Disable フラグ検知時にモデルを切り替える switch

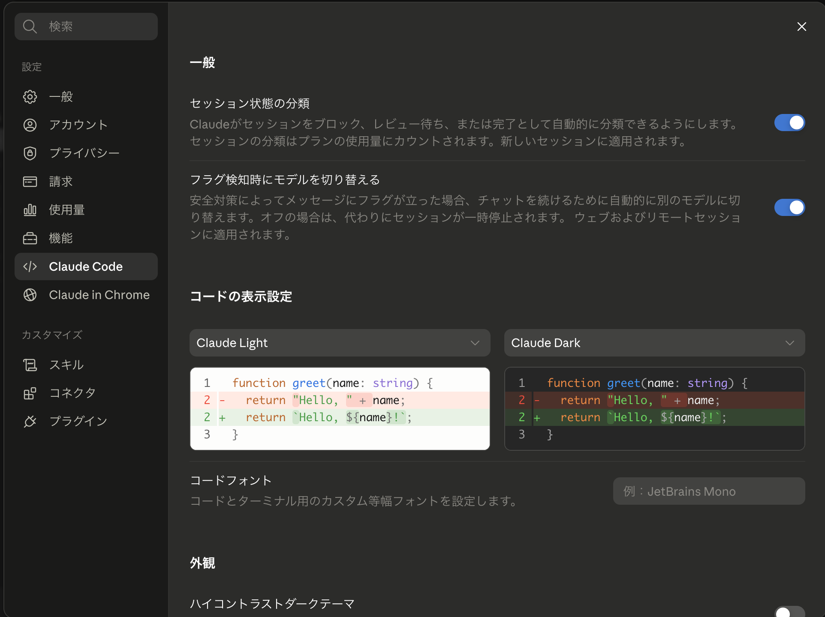coord(789,208)
